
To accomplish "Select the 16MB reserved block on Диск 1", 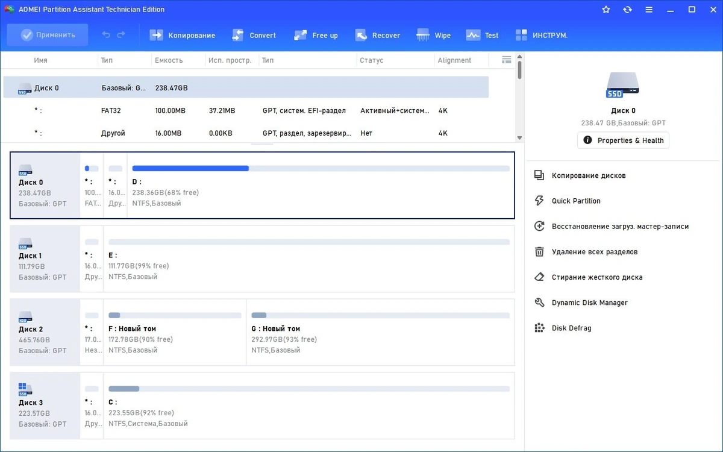I will coord(92,259).
